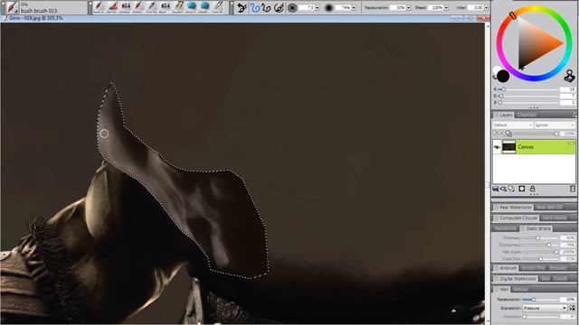Open the Default composite method dropdown

(x=513, y=125)
